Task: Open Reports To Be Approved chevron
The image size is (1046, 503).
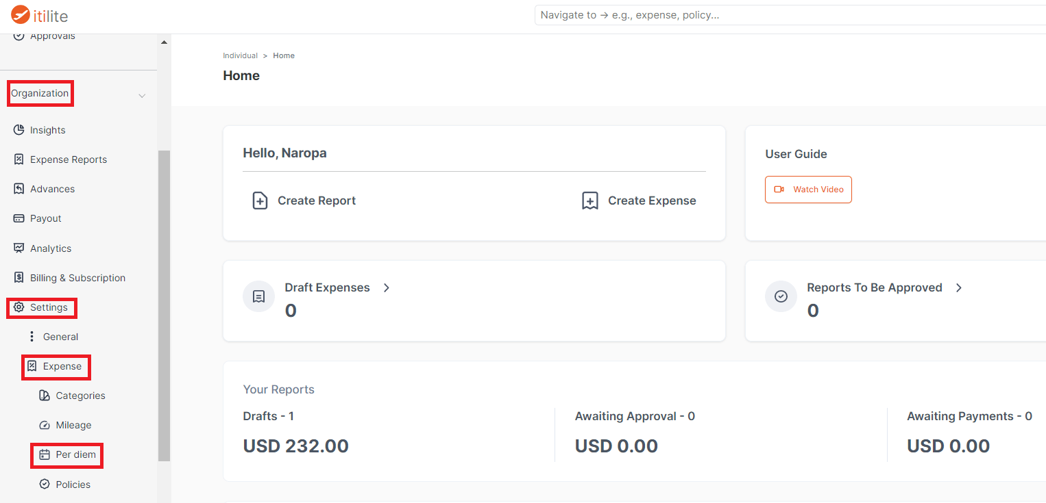Action: [x=959, y=288]
